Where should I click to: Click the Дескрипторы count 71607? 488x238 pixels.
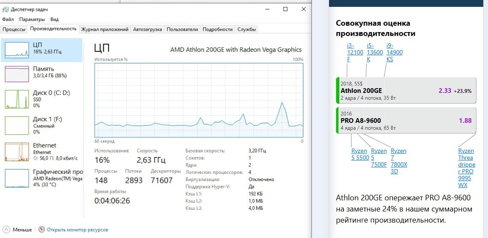pos(162,181)
